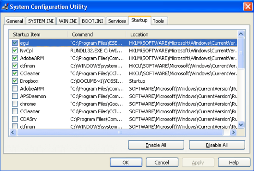Click the C:\DOCUME~1\YOSSI command cell
Image resolution: width=254 pixels, height=171 pixels.
click(97, 81)
